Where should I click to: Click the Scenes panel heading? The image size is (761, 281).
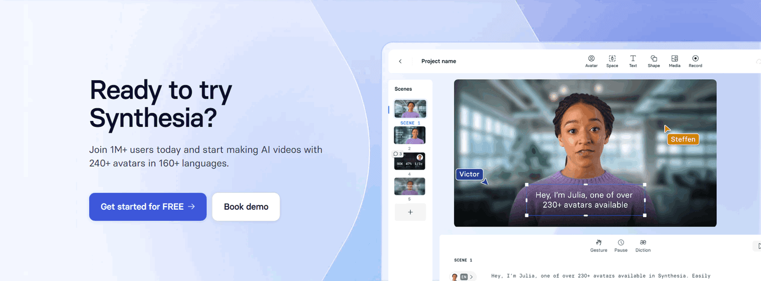(x=403, y=89)
